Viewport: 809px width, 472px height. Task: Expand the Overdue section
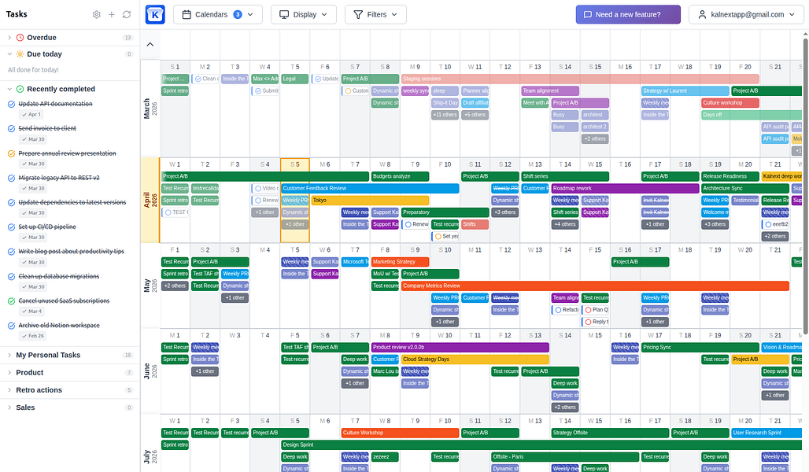(x=9, y=37)
